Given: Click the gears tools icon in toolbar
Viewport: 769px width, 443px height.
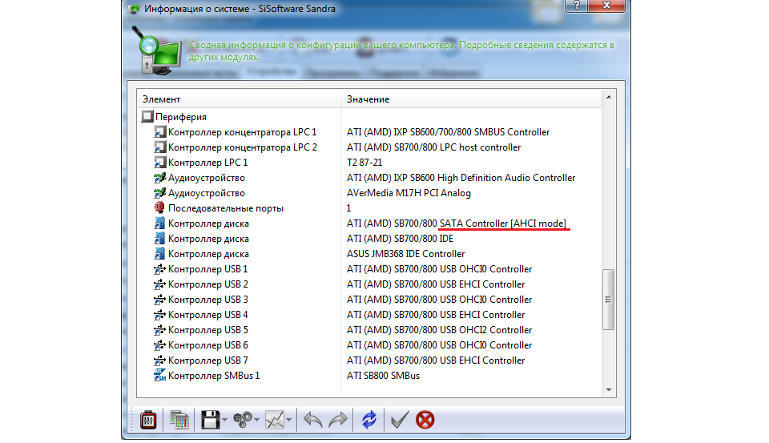Looking at the screenshot, I should (243, 420).
